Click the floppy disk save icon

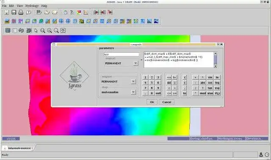point(14,12)
